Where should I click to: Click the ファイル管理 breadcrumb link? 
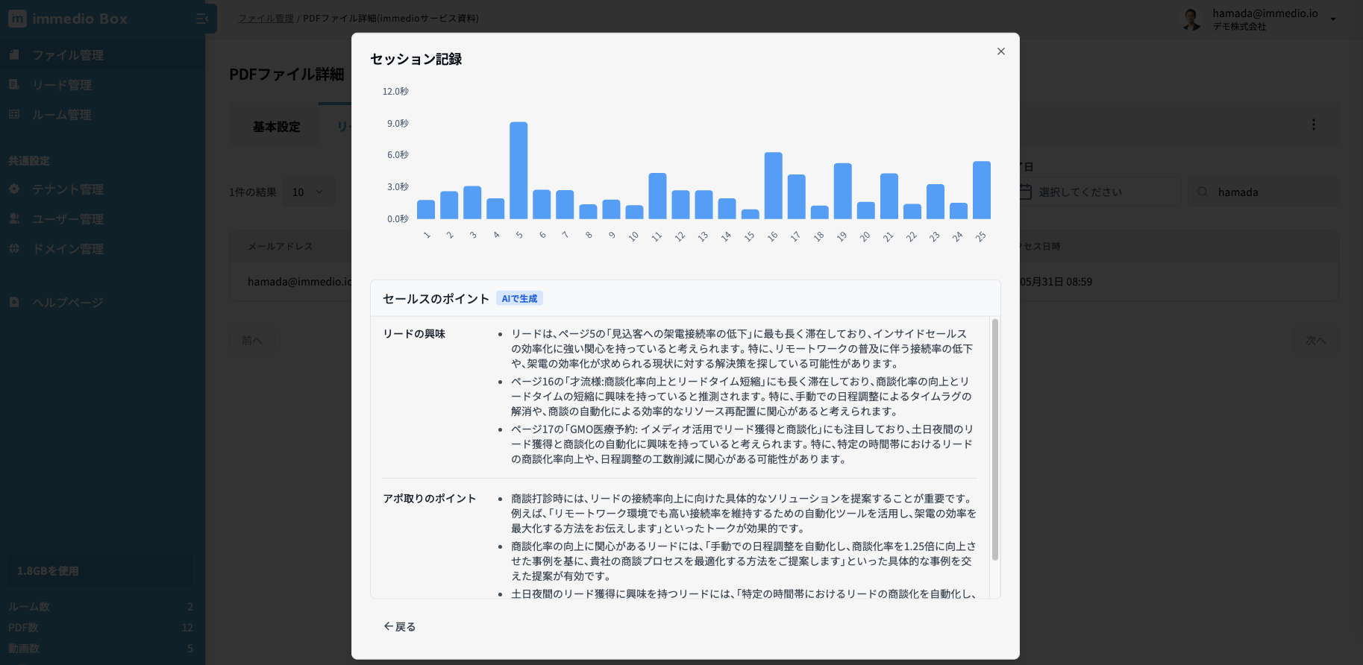(265, 19)
